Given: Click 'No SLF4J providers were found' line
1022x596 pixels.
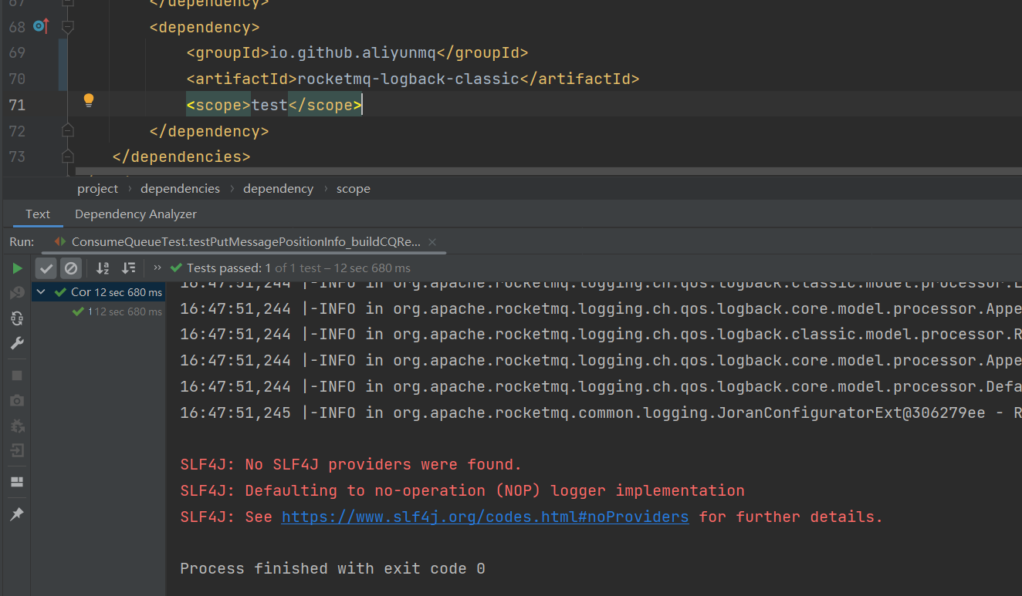Looking at the screenshot, I should 351,464.
